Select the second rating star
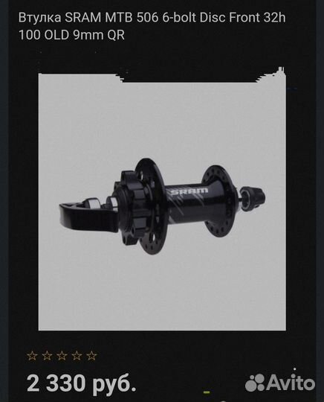The width and height of the screenshot is (324, 402). click(47, 356)
